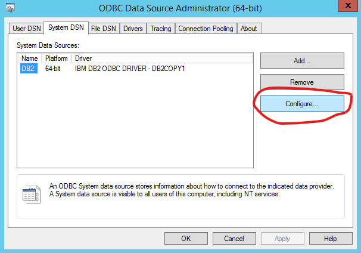The width and height of the screenshot is (361, 253).
Task: Open the File DSN tab
Action: [x=104, y=29]
